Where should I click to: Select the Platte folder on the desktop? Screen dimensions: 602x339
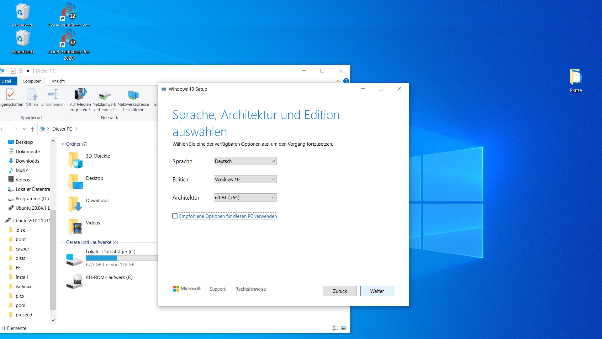point(576,77)
